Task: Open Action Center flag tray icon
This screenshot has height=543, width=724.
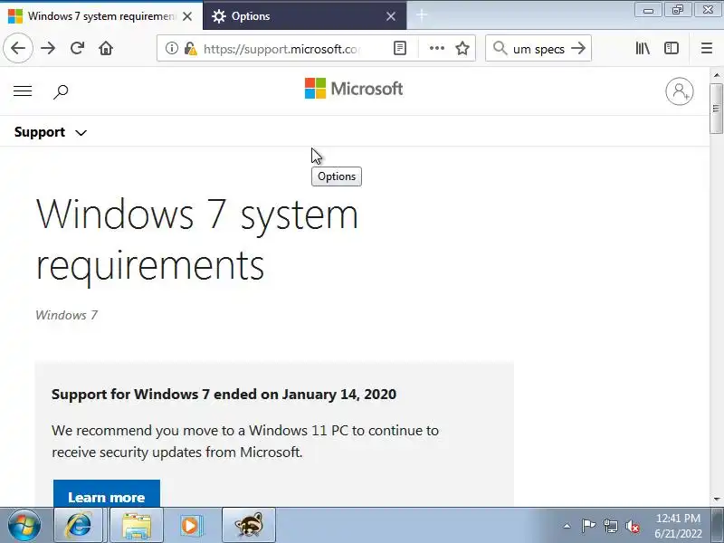Action: [588, 526]
